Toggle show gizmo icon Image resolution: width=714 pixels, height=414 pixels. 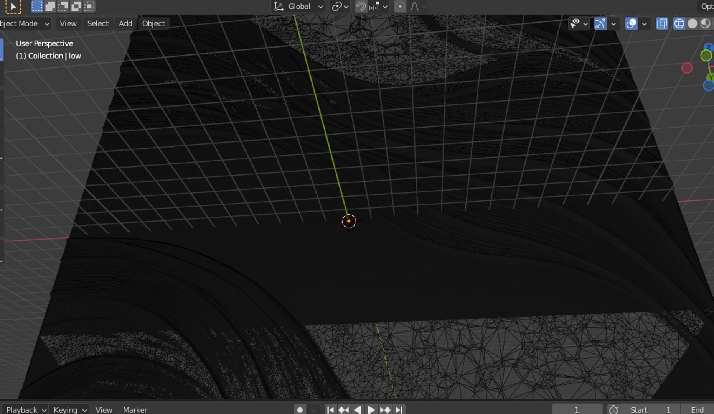[x=600, y=24]
